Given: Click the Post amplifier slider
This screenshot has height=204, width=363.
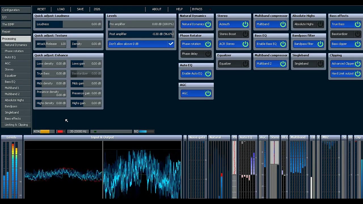Looking at the screenshot, I should (141, 34).
